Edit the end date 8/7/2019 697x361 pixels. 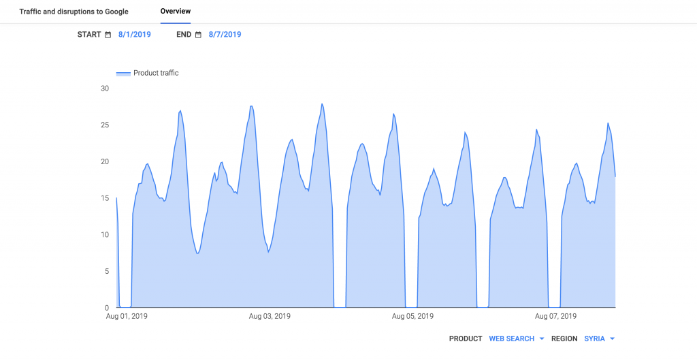coord(225,35)
